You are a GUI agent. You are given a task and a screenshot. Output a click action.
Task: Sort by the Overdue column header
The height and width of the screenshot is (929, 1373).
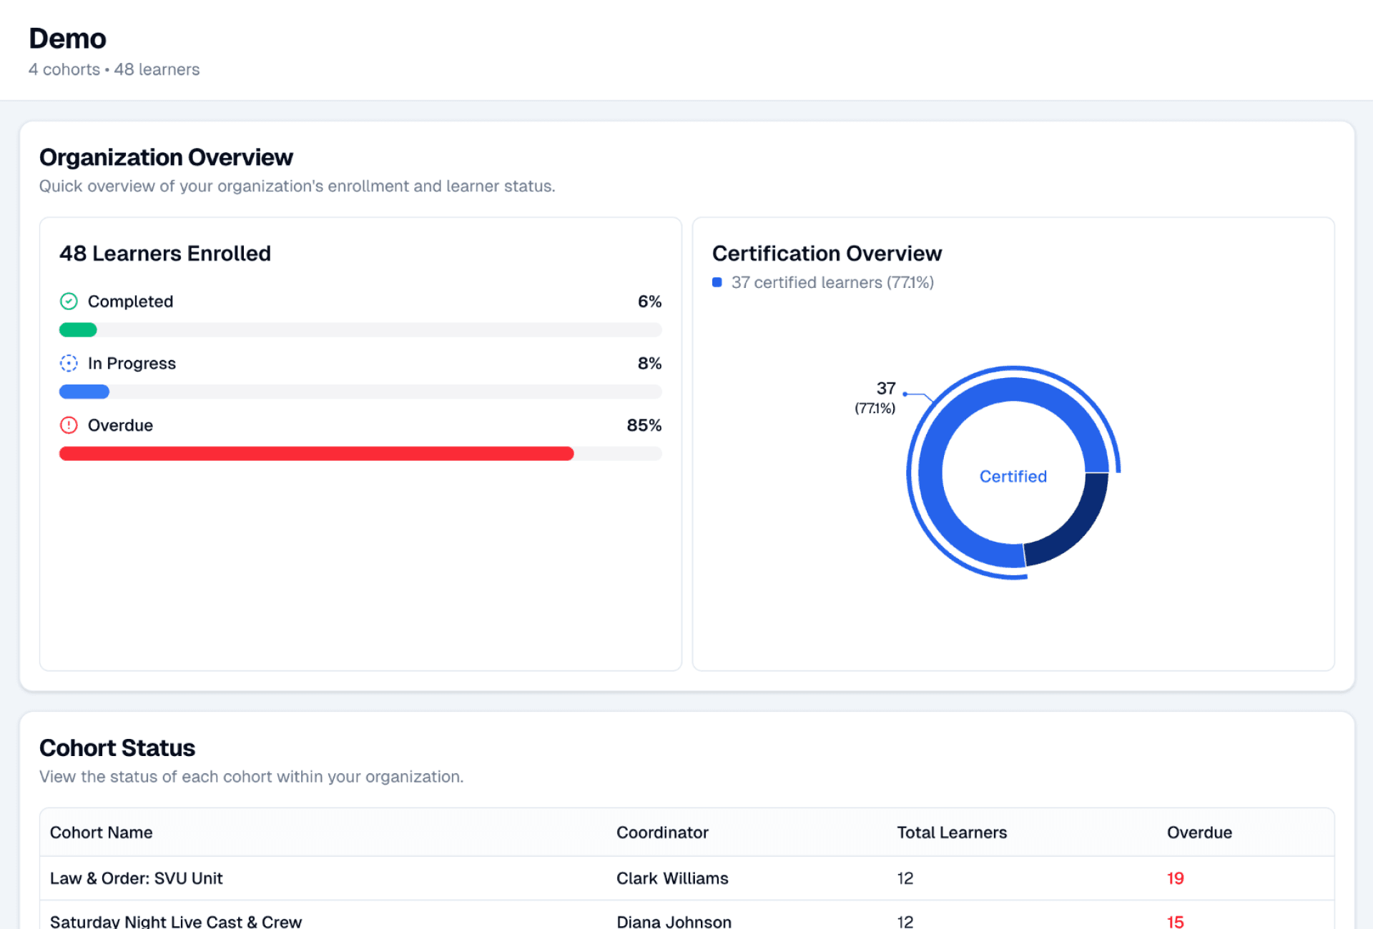click(1199, 833)
